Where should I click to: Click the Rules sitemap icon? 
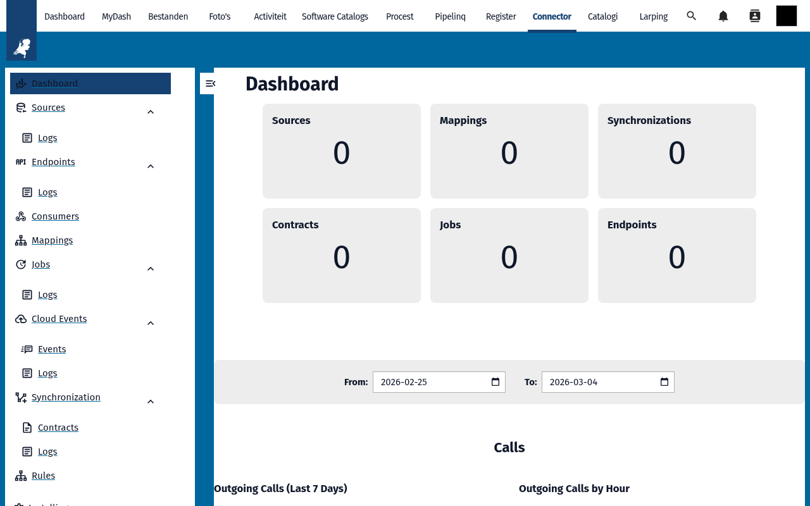21,476
